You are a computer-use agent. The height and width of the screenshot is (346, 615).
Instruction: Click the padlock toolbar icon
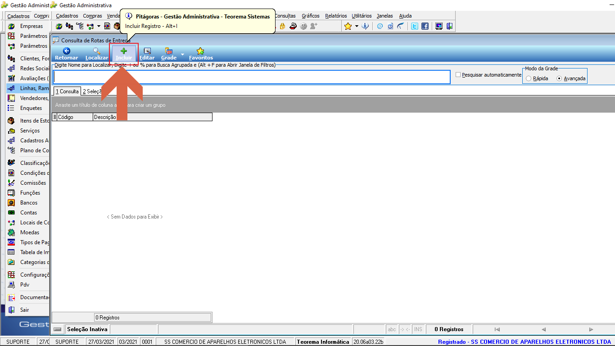[283, 26]
